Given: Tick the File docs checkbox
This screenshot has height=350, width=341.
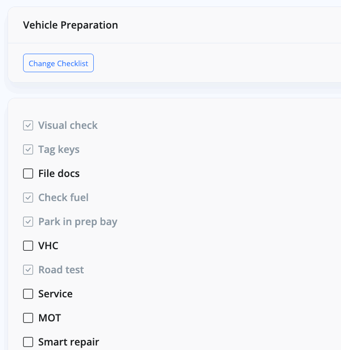Looking at the screenshot, I should [28, 173].
